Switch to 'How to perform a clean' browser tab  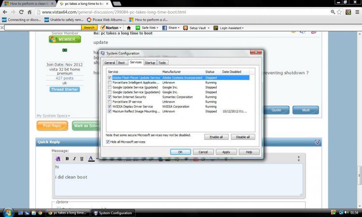(28, 4)
